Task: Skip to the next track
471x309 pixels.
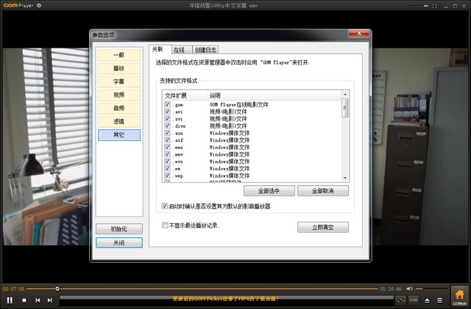Action: [49, 300]
